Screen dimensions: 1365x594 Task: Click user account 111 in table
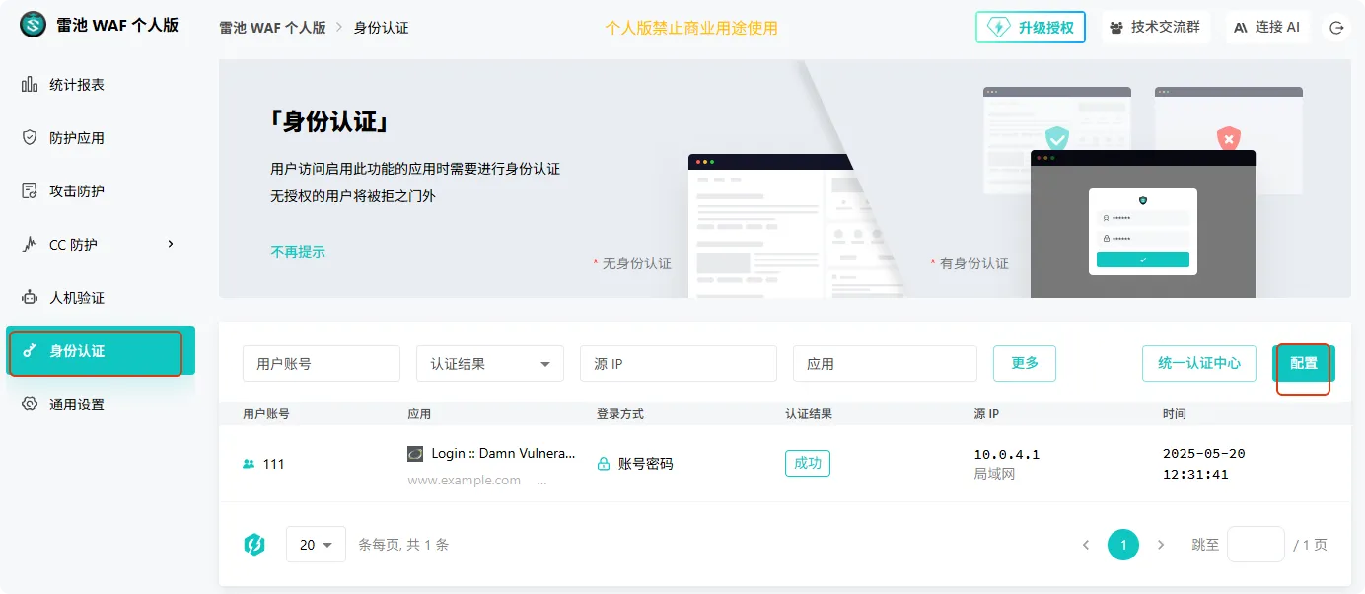(273, 464)
